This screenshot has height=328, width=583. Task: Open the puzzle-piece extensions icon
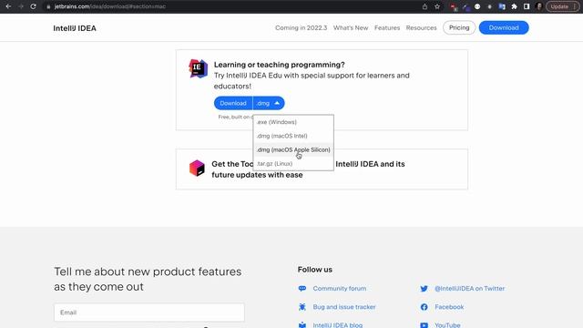pos(514,6)
